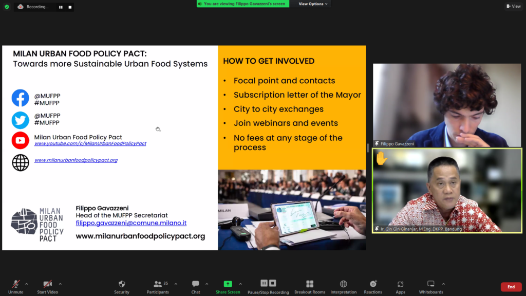Viewport: 526px width, 296px height.
Task: Pause the recording in the top bar
Action: tap(61, 7)
